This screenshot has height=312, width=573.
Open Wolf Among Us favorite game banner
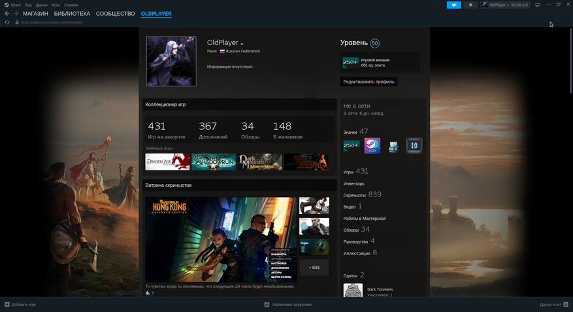pos(306,162)
